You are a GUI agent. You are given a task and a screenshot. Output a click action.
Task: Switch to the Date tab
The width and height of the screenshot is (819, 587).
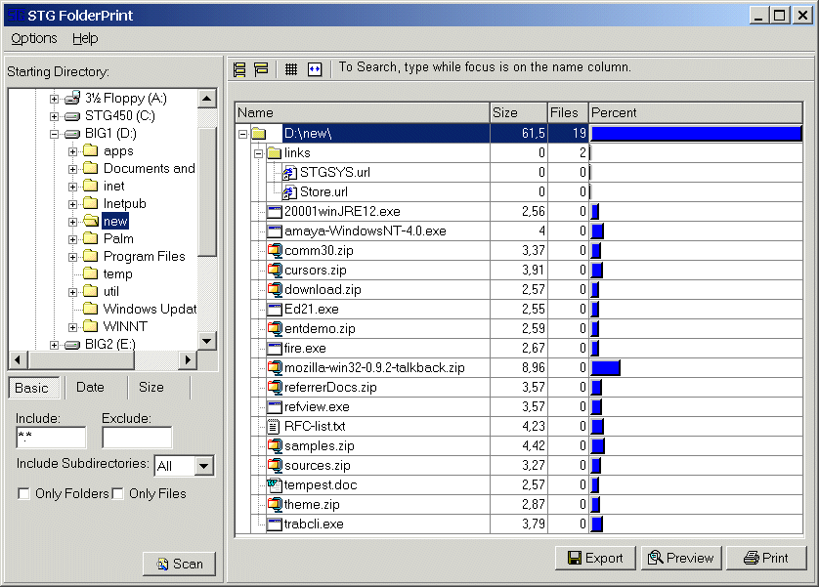[90, 388]
